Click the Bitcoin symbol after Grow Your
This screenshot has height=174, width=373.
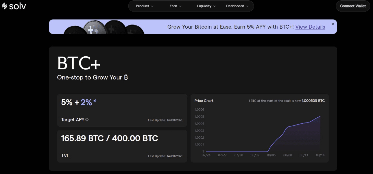pyautogui.click(x=126, y=77)
